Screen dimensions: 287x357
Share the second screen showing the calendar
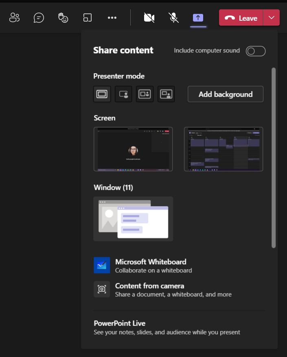223,149
